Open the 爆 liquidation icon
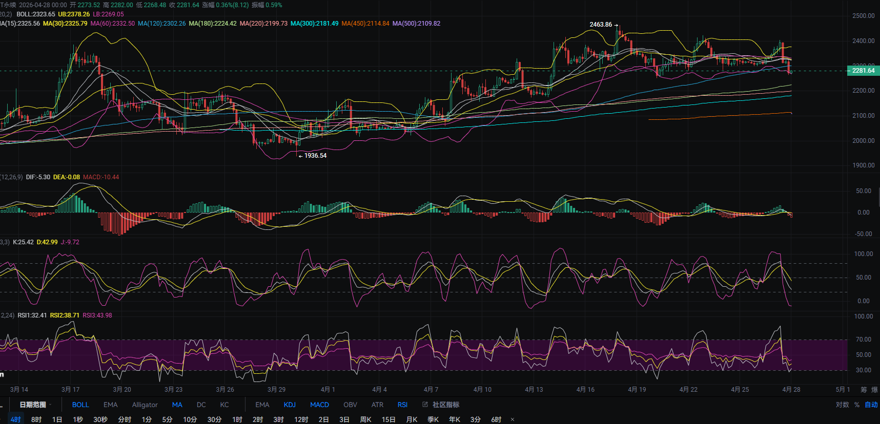Screen dimensions: 880x424 point(874,390)
